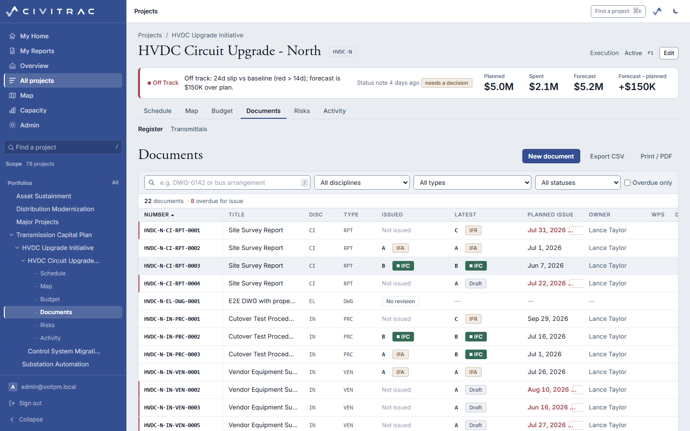Click Export CSV
This screenshot has width=690, height=431.
pos(607,156)
